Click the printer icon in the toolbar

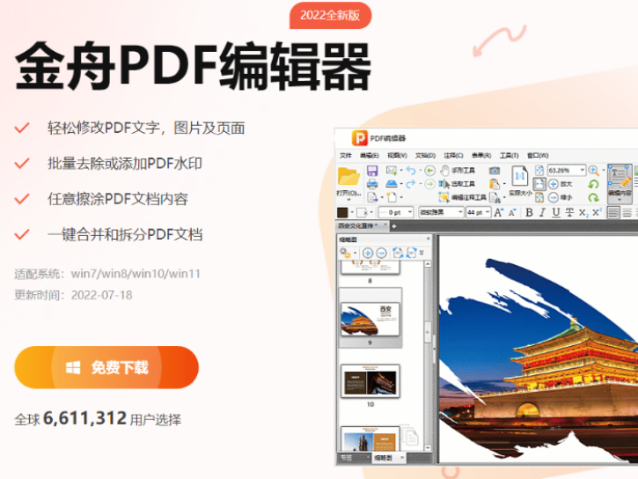tap(372, 184)
